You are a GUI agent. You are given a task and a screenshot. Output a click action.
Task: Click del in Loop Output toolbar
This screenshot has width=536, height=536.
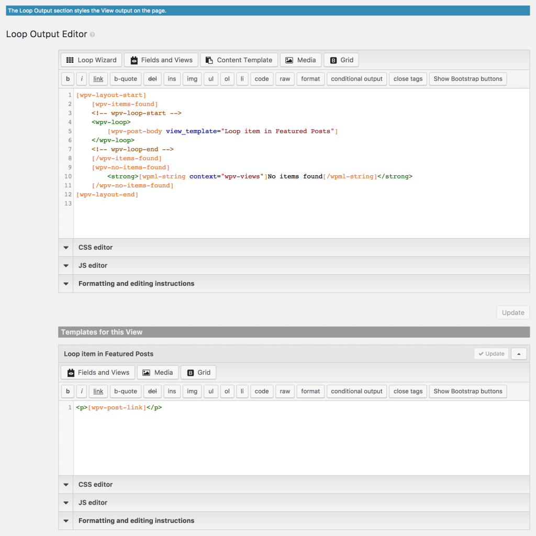(152, 79)
